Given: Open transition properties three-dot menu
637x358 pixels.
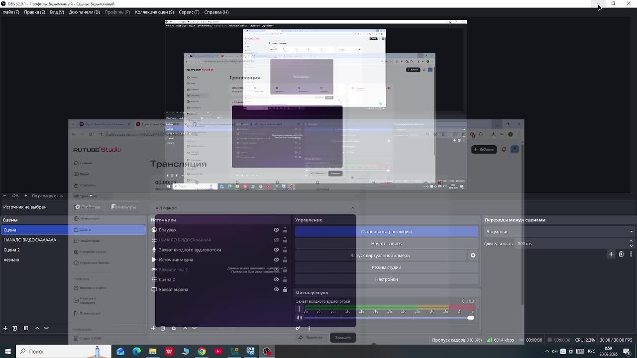Looking at the screenshot, I should [x=631, y=254].
